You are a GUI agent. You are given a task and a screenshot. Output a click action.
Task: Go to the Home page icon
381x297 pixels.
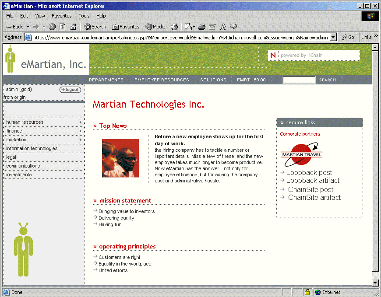pyautogui.click(x=73, y=27)
